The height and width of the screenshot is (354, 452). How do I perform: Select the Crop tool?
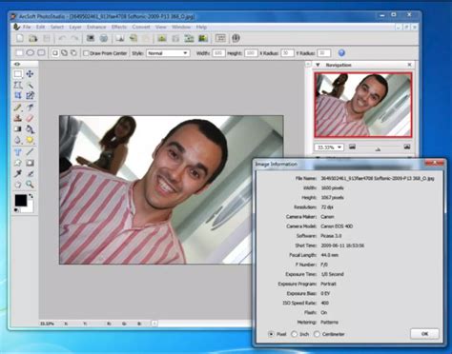pos(18,95)
